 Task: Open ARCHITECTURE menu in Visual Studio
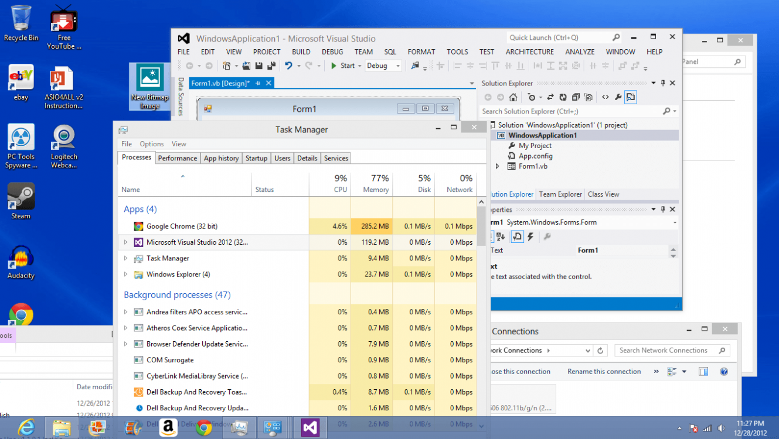[530, 52]
